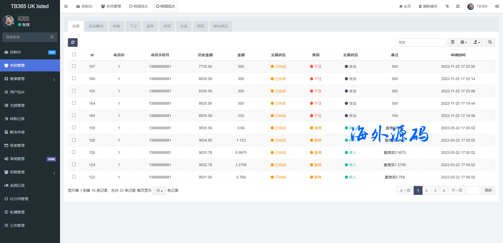Open the settings gears icon at top right
503x243 pixels.
coord(497,6)
